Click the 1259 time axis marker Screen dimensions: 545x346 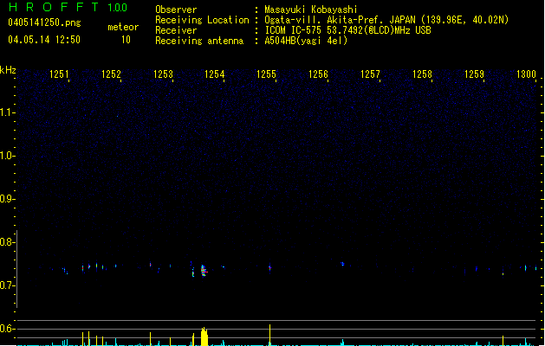pos(474,74)
